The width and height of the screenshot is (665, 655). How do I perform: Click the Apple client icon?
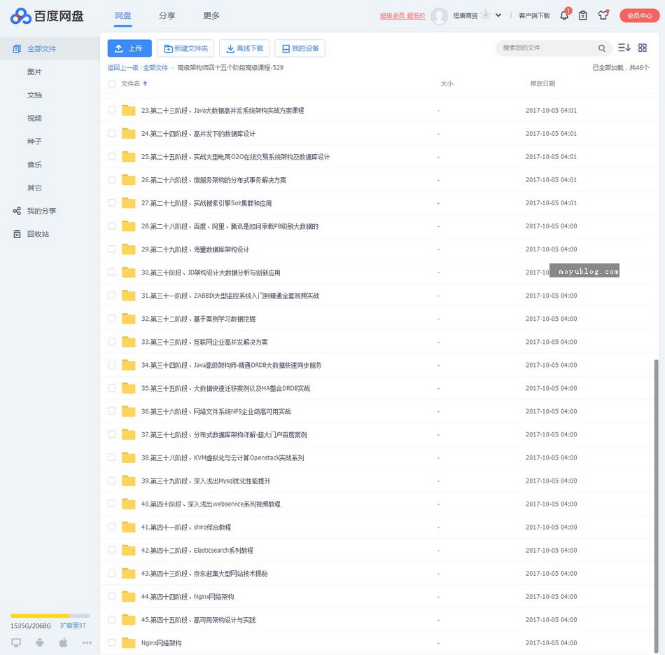point(63,642)
